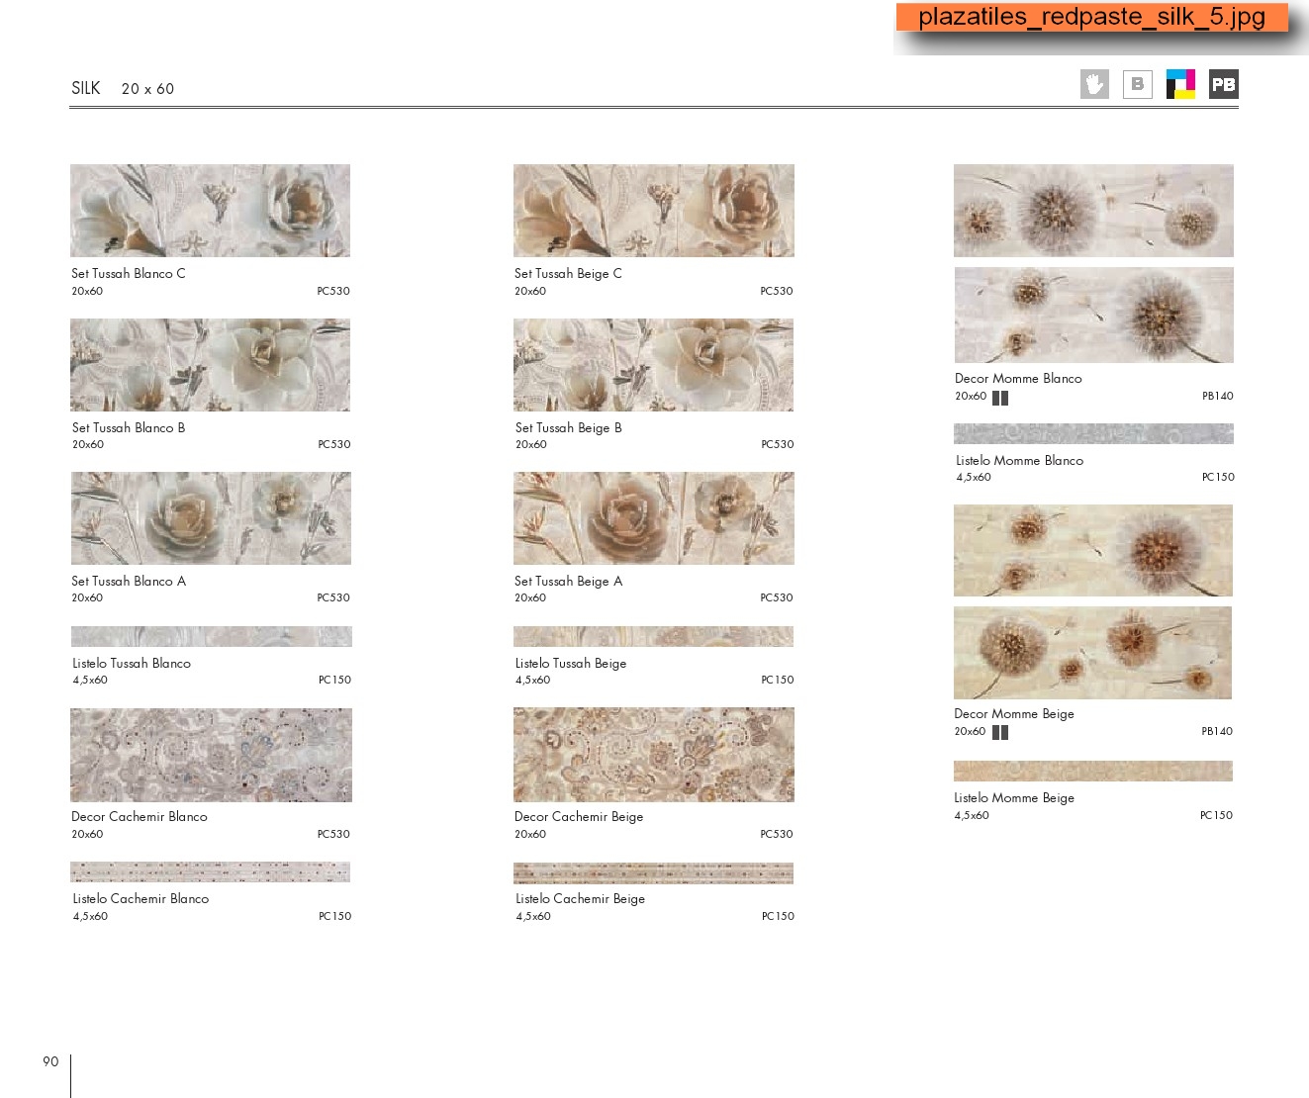Click PC150 code for Listelo Momme Beige
Screen dimensions: 1309x1098
[x=1216, y=816]
